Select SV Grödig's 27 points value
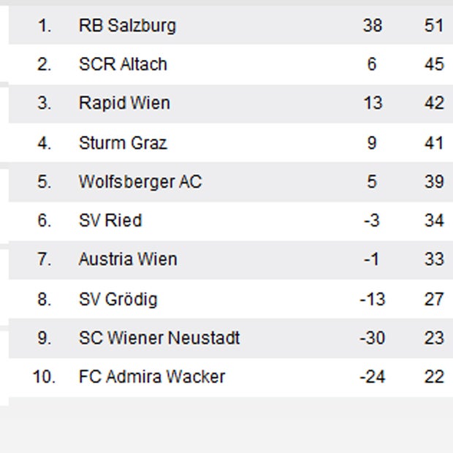The image size is (453, 453). pyautogui.click(x=433, y=299)
